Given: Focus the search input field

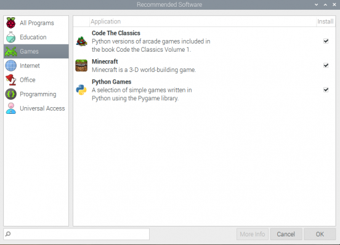Looking at the screenshot, I should [x=76, y=234].
